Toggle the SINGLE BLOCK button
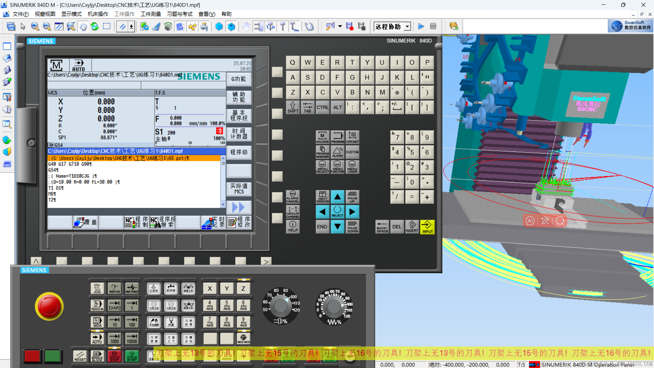This screenshot has height=368, width=654. (x=97, y=356)
